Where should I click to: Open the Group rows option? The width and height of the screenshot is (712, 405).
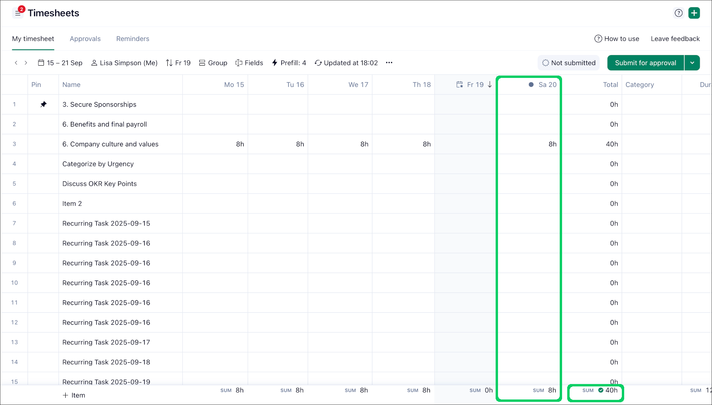213,63
